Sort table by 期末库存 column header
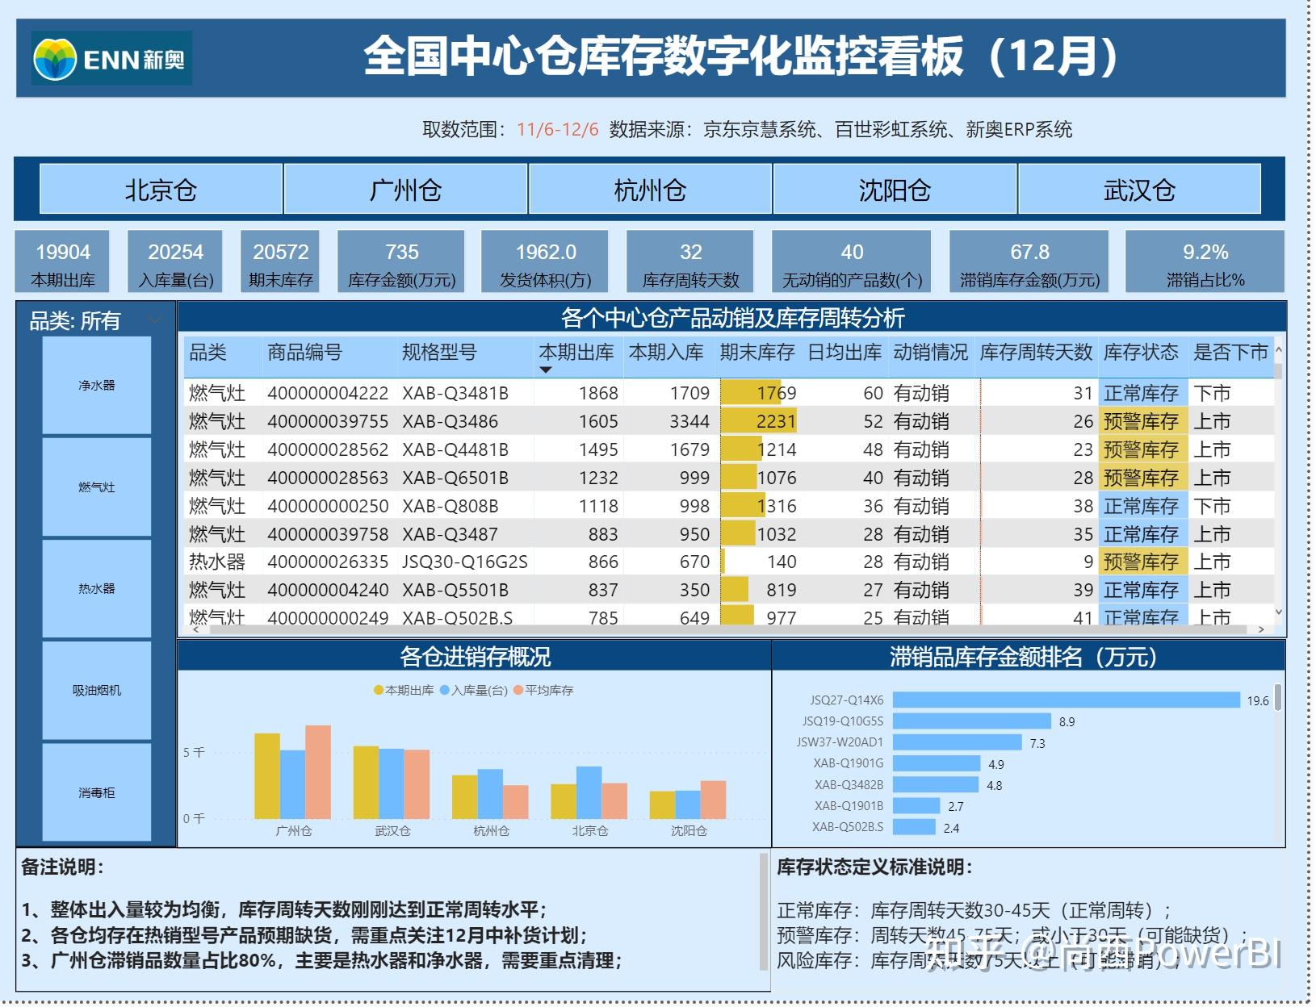The image size is (1316, 1007). point(756,353)
